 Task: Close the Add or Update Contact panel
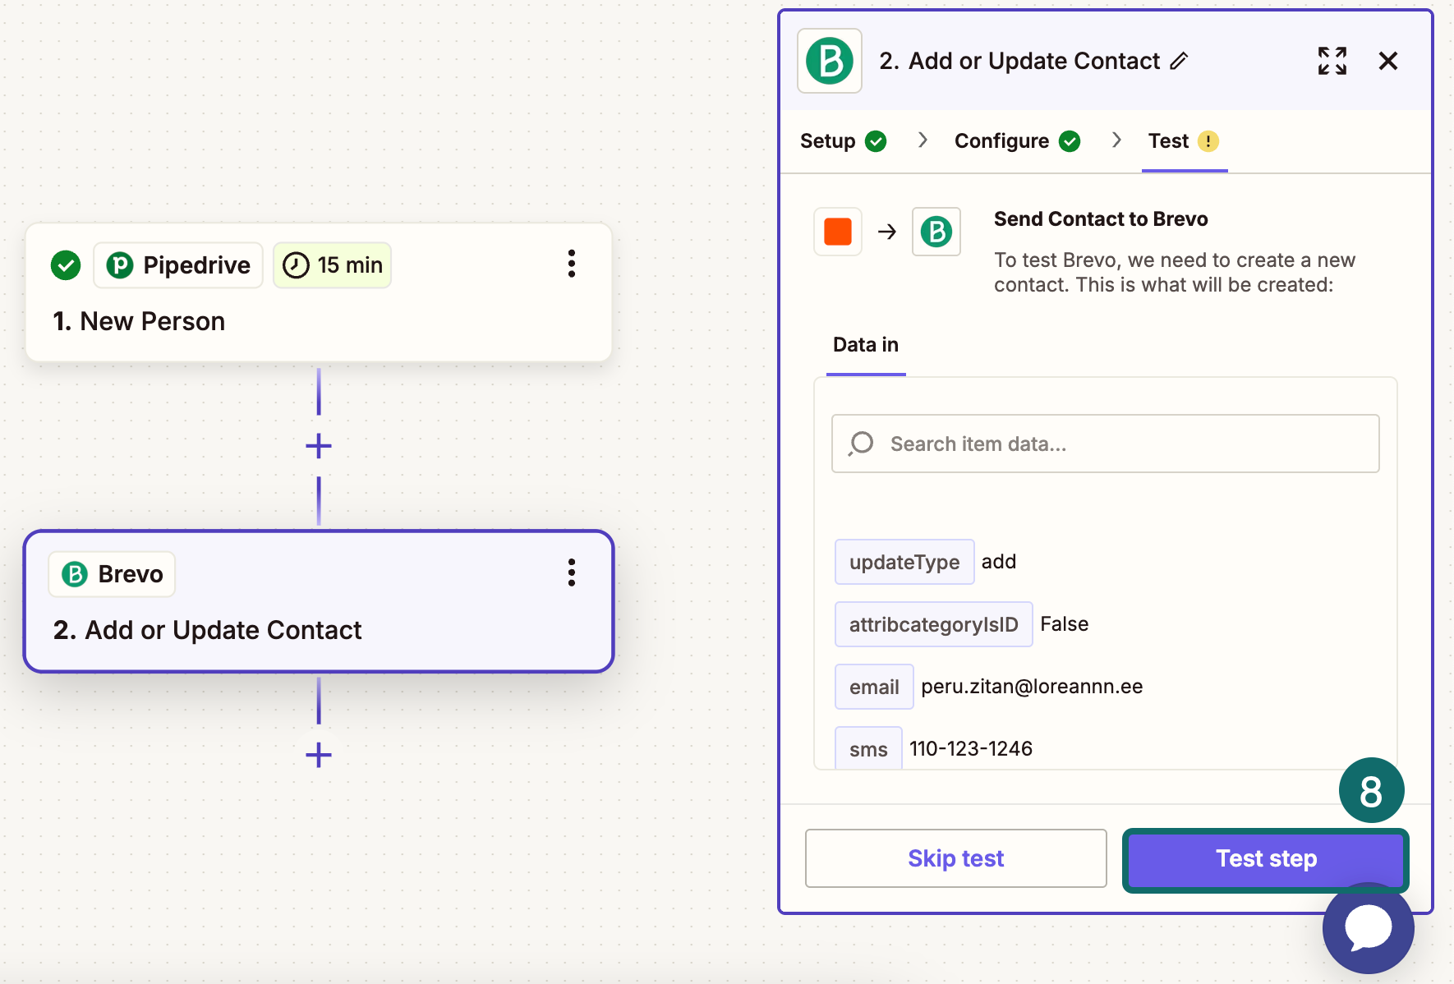pyautogui.click(x=1388, y=61)
